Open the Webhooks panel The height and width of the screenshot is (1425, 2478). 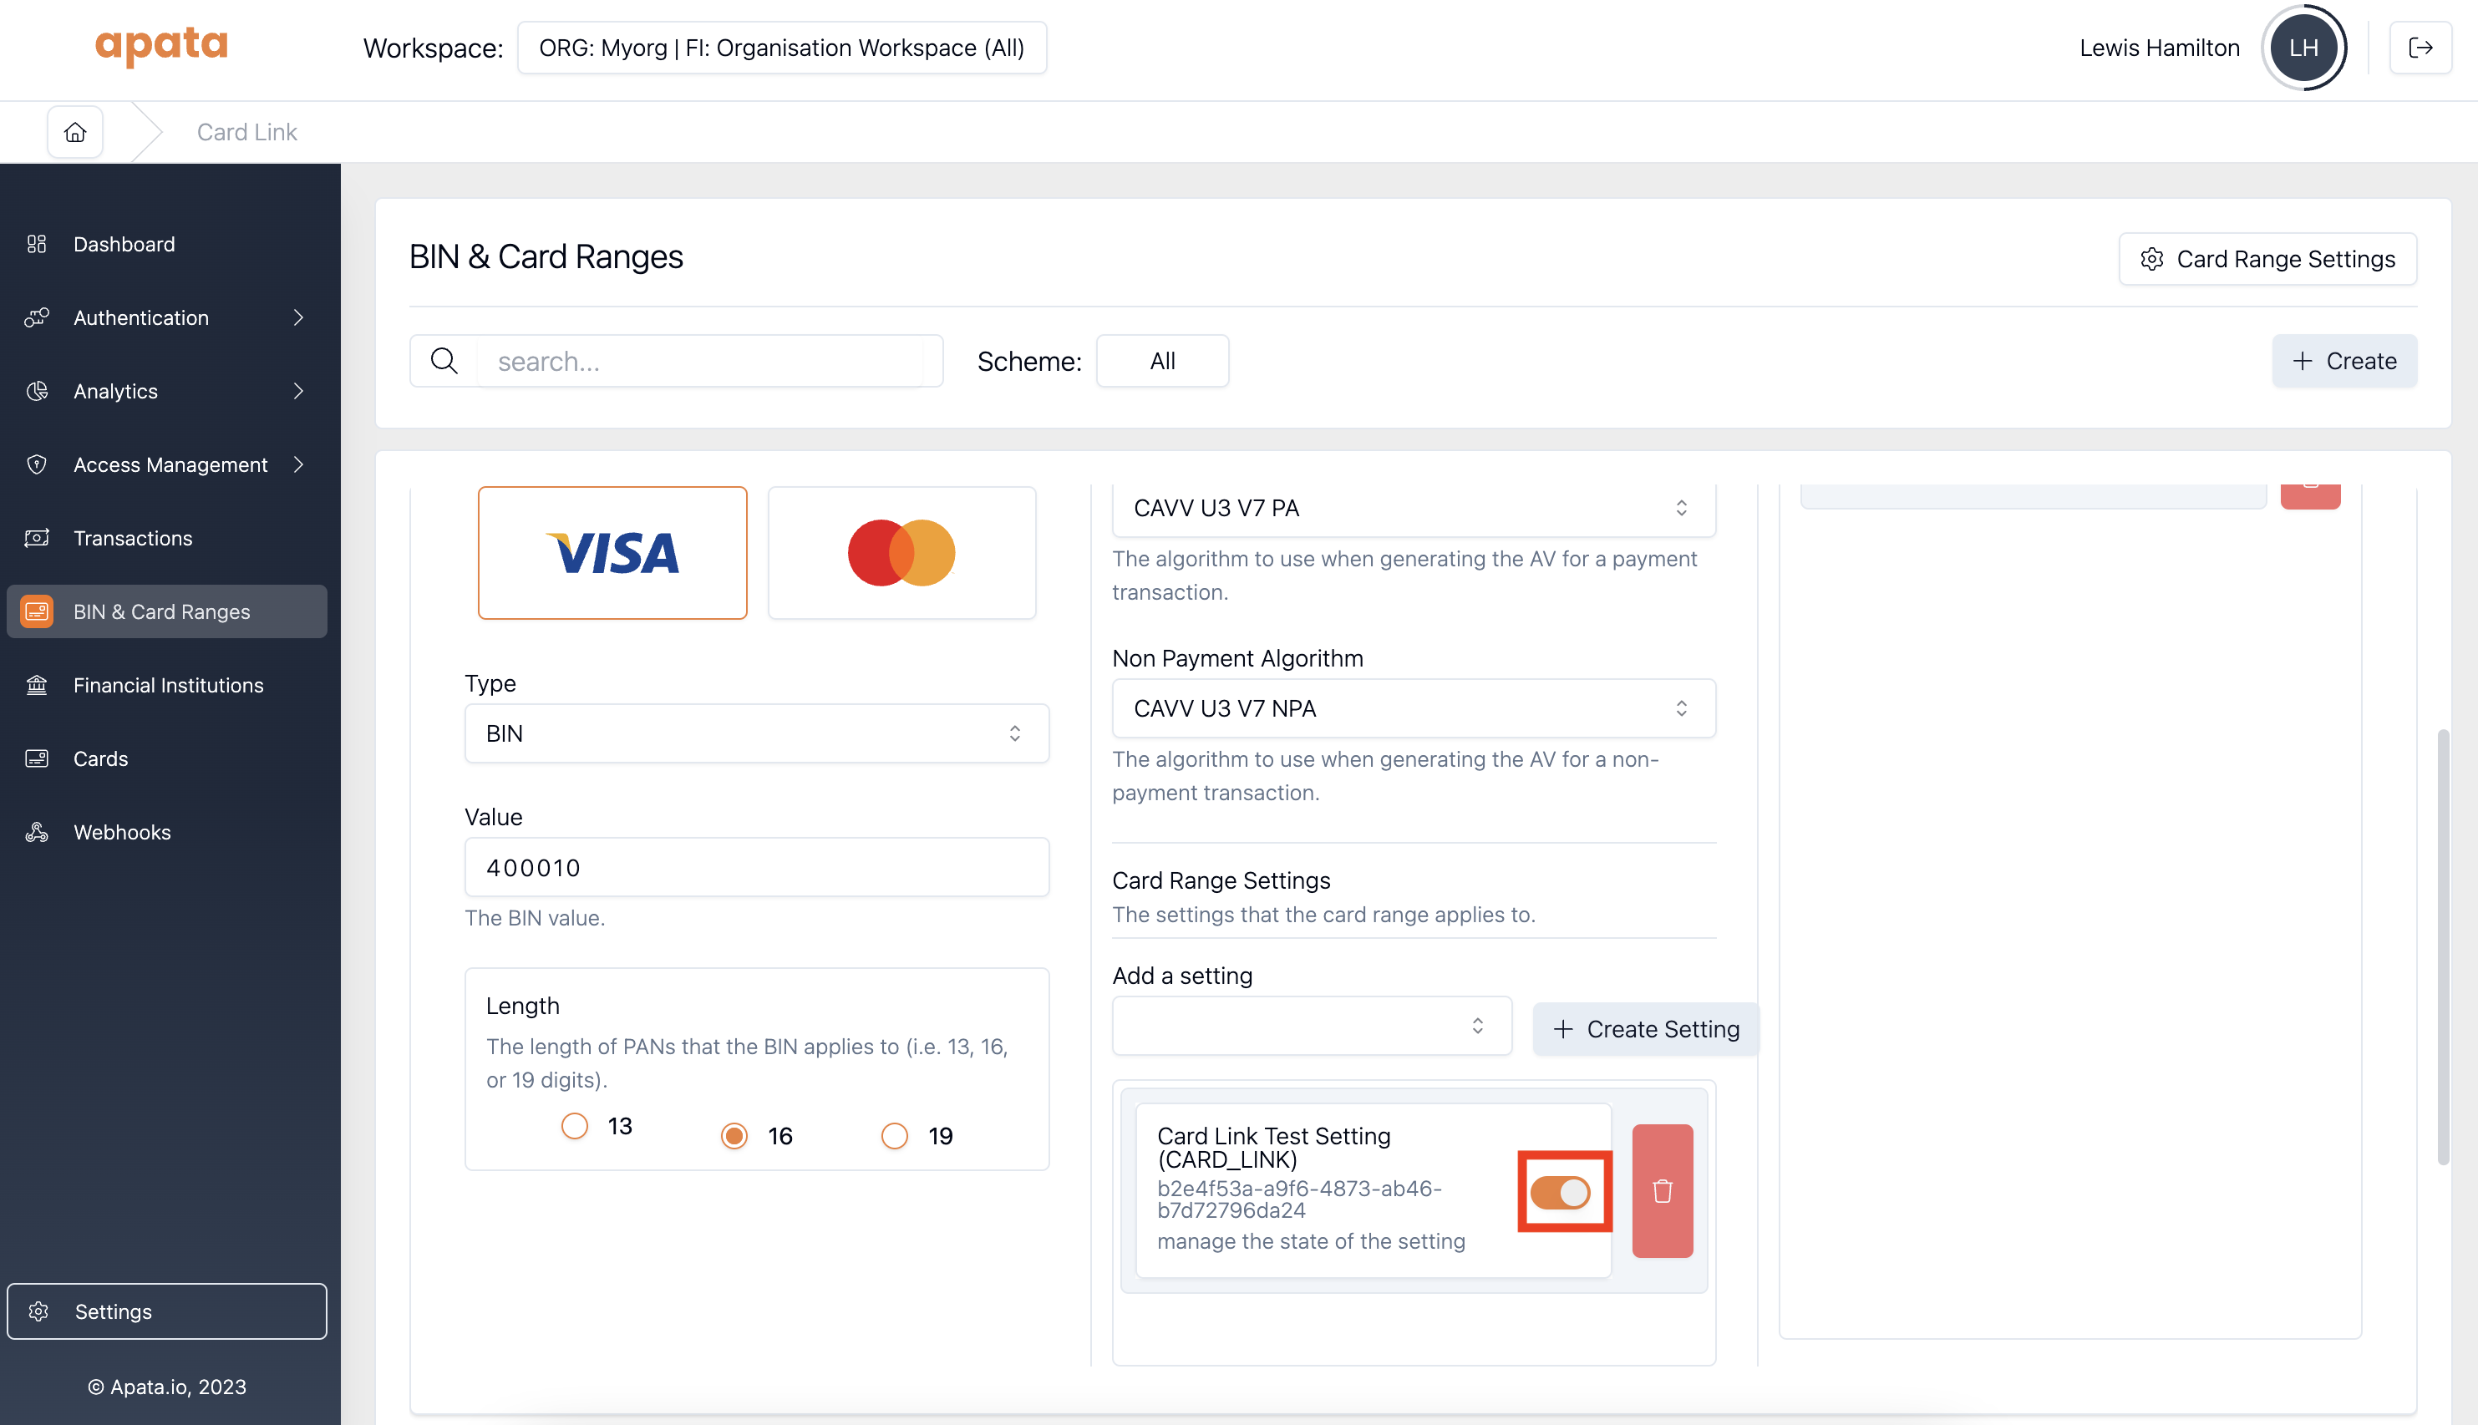pos(121,831)
